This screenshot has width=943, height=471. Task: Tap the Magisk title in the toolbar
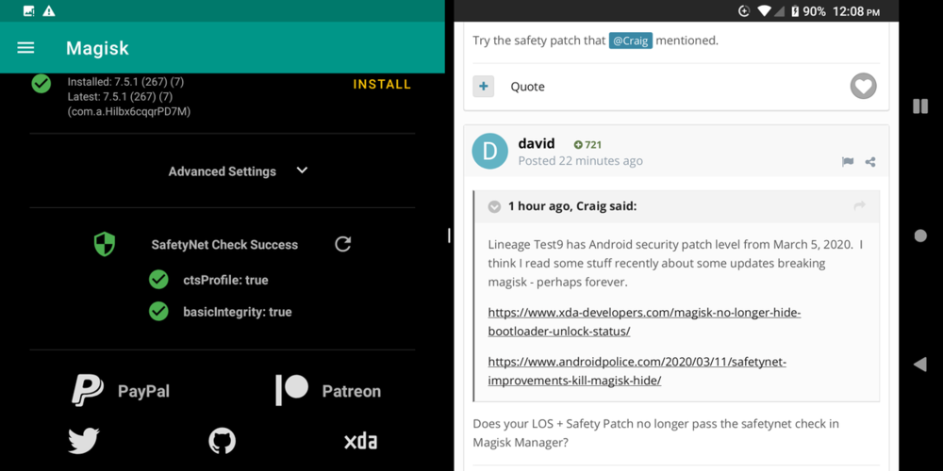(97, 48)
